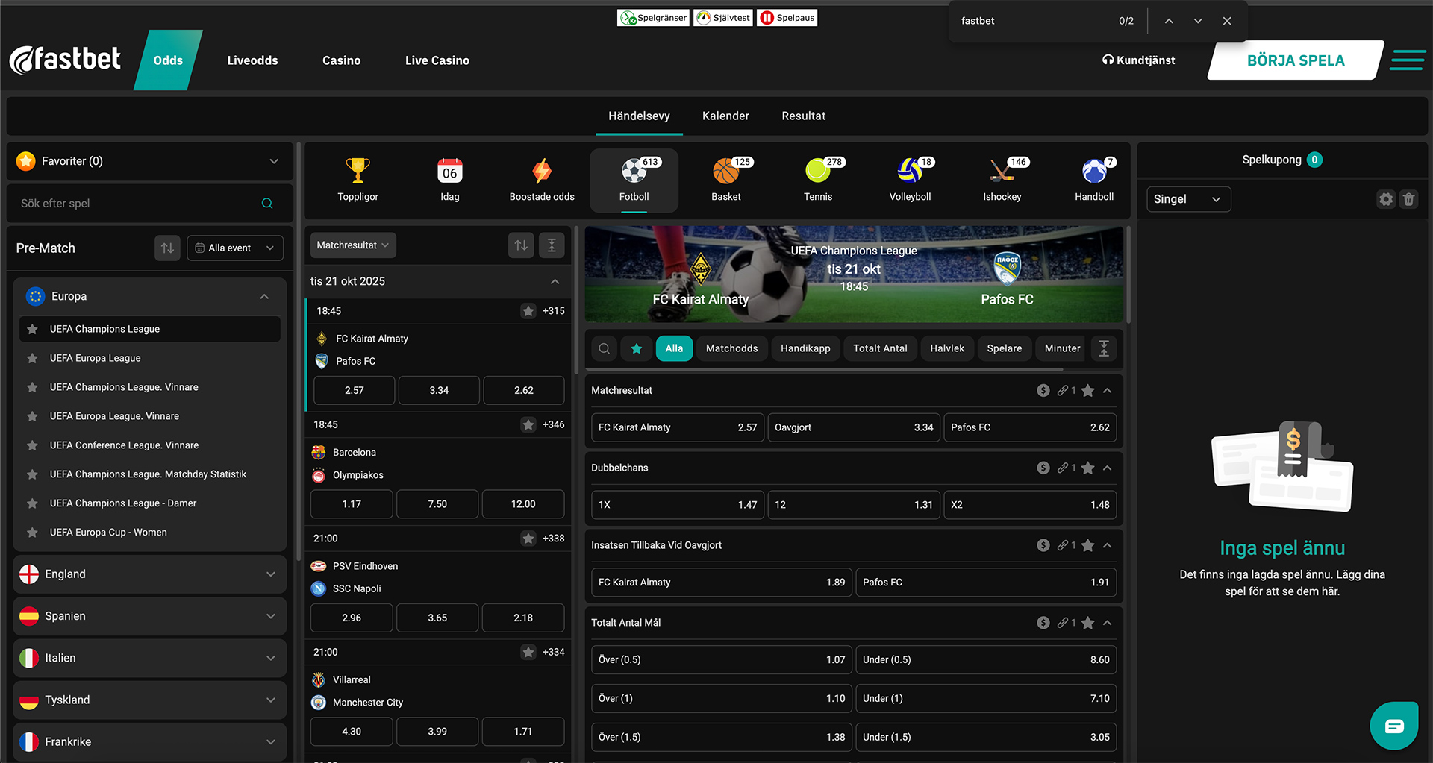
Task: Click the Ishockey sport icon
Action: 1002,179
